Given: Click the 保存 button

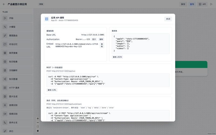Looking at the screenshot, I should click(x=183, y=4).
